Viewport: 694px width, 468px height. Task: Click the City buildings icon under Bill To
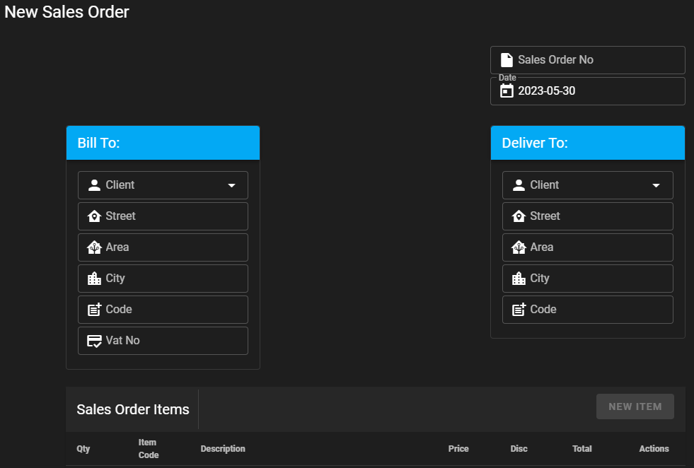[x=94, y=279]
